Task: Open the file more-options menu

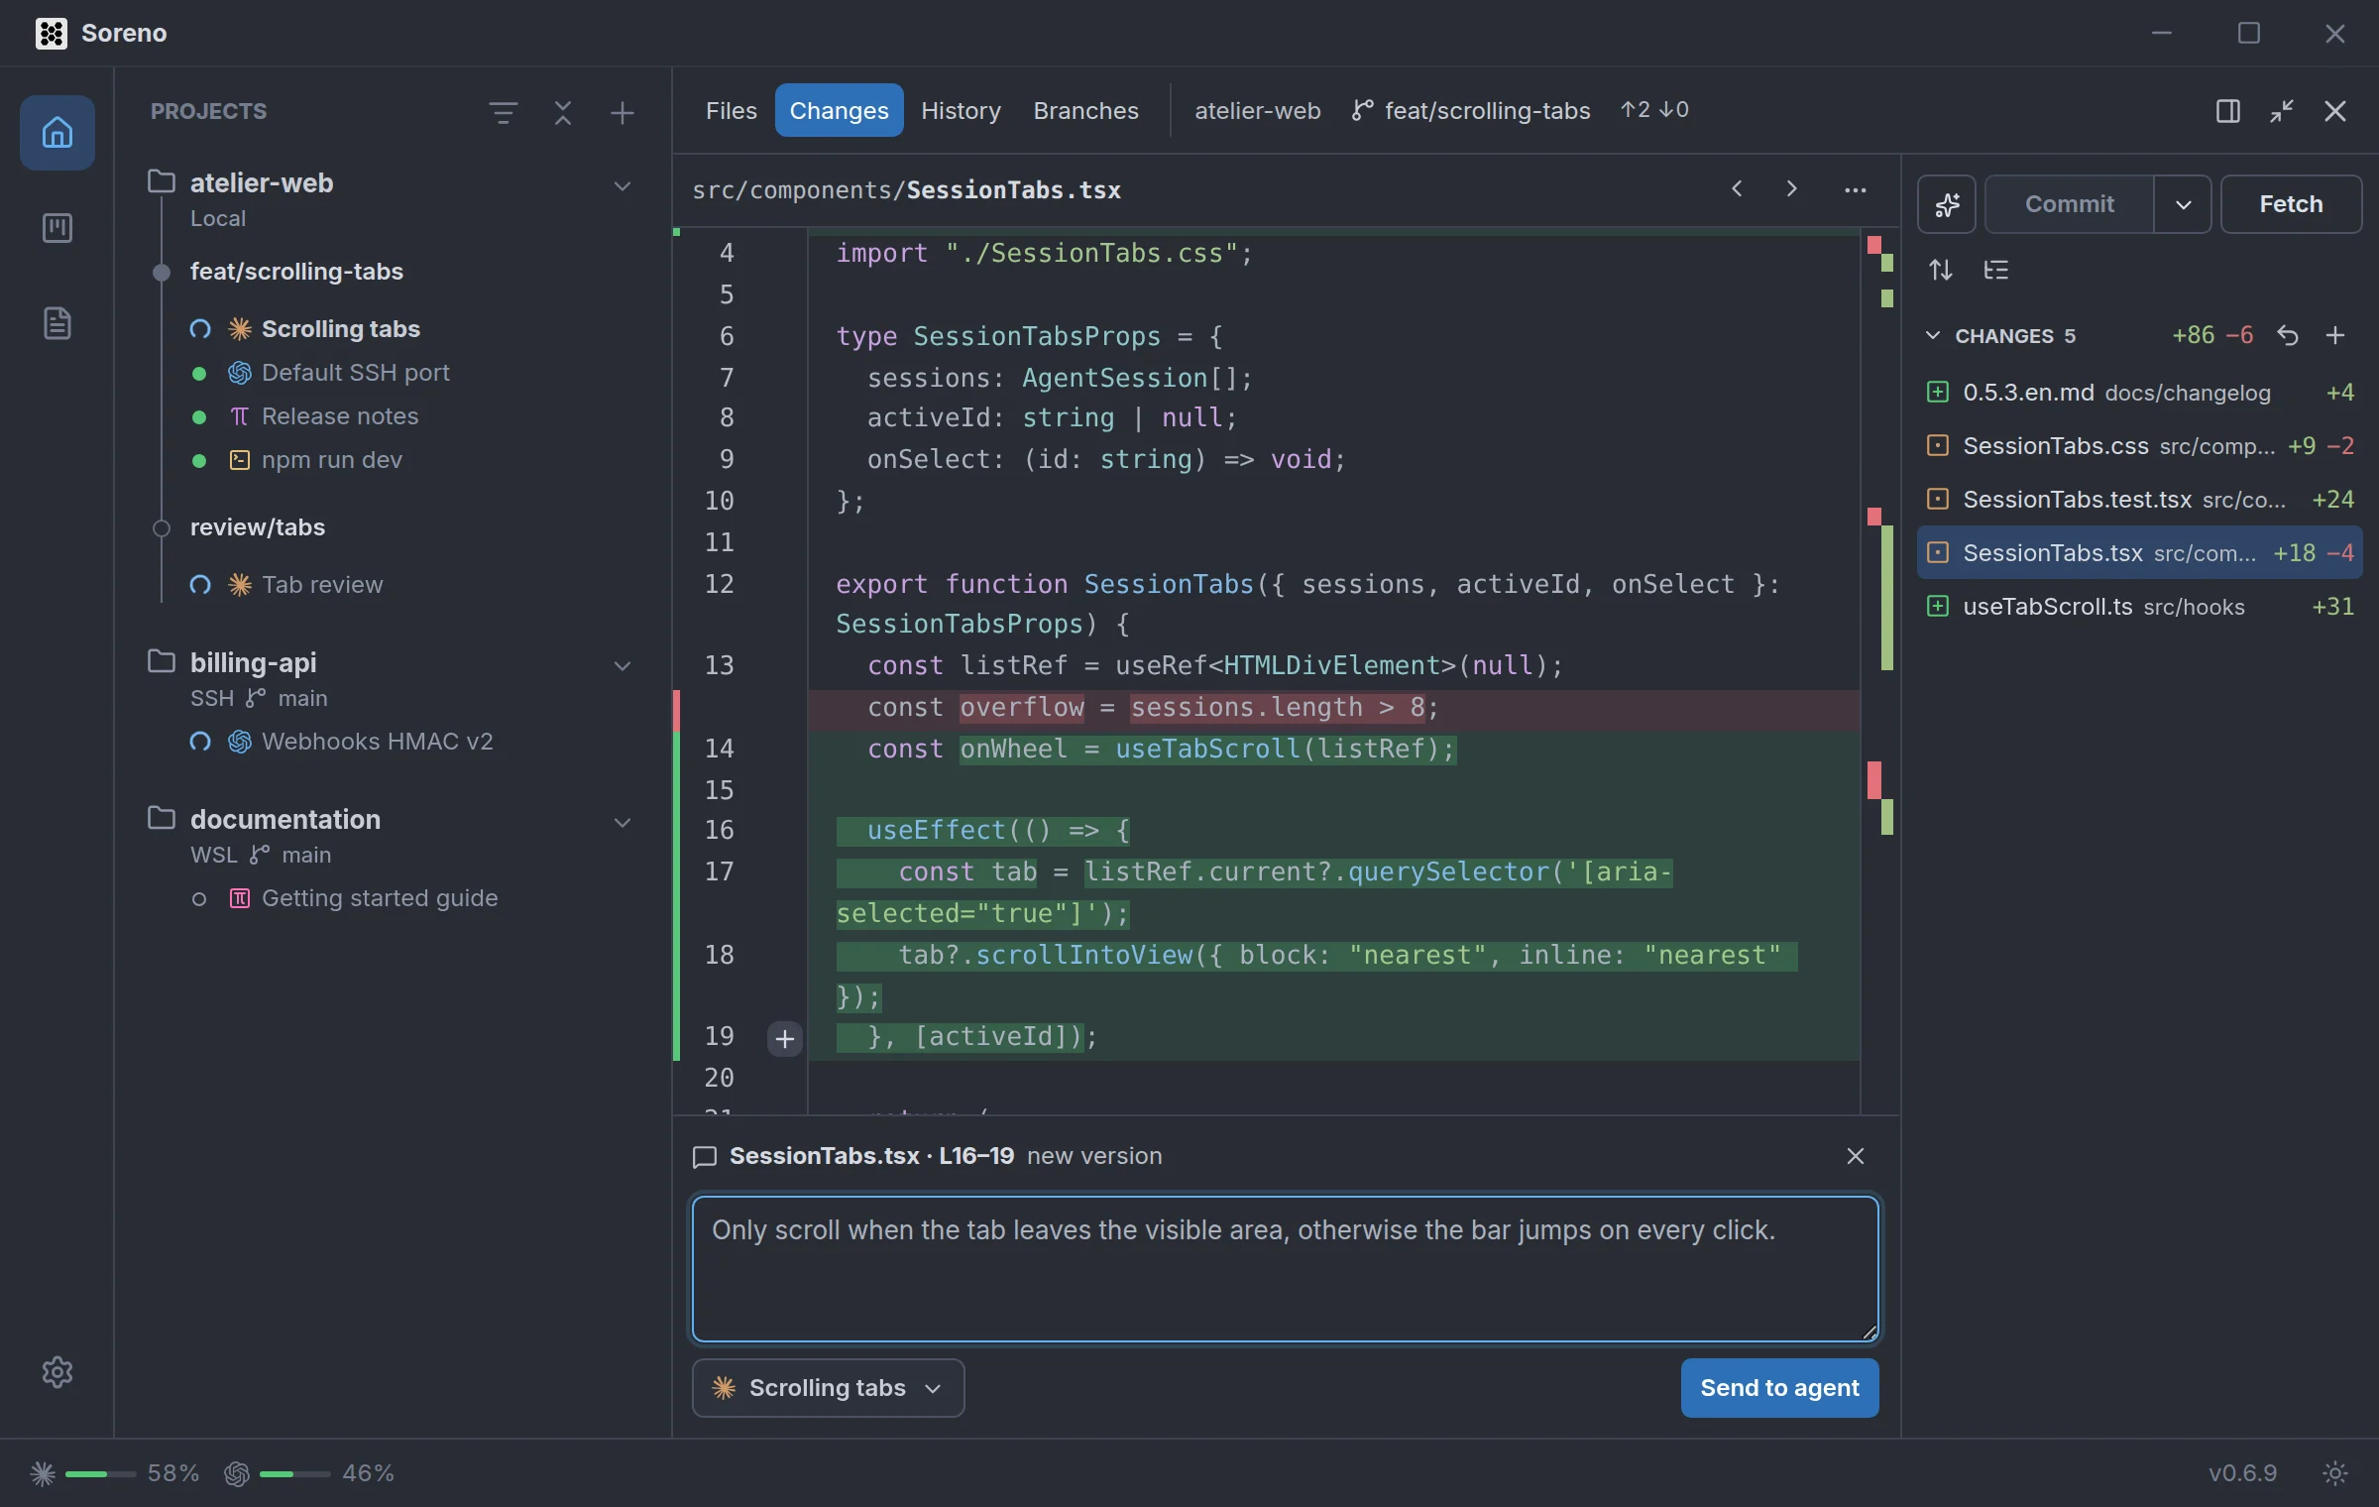Action: [1855, 190]
